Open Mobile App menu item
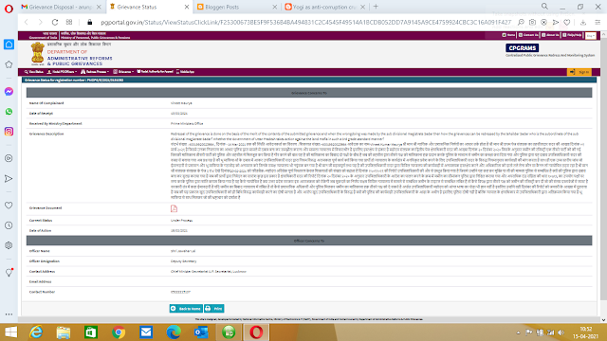 click(186, 72)
